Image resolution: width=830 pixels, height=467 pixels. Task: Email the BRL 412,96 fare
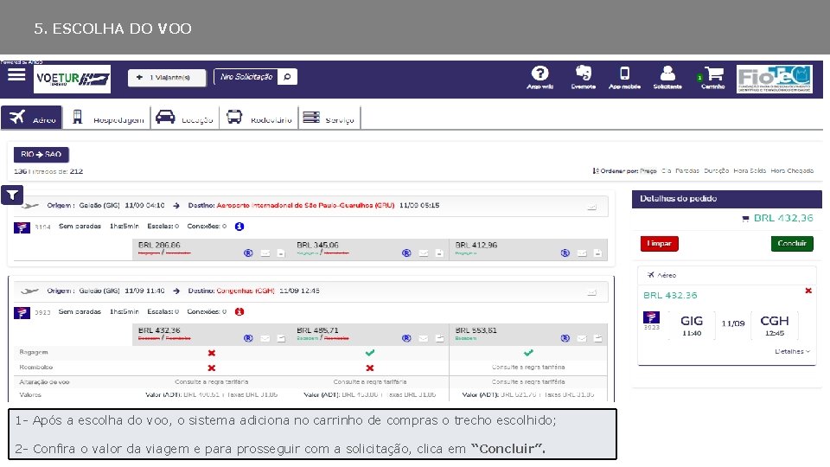pos(582,253)
